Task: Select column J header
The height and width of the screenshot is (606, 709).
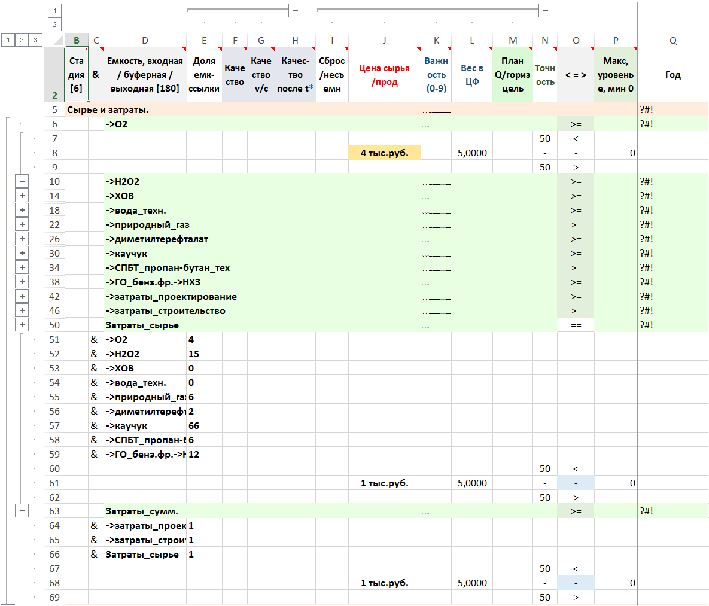Action: coord(384,41)
